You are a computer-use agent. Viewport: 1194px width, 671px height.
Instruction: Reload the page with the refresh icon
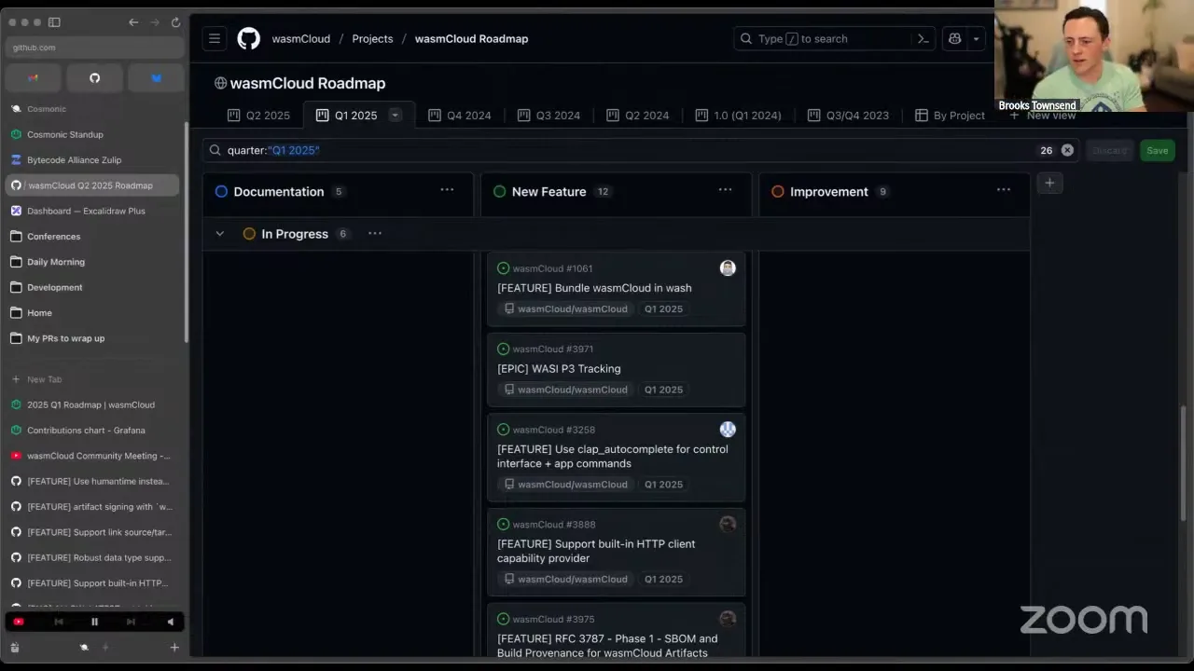point(175,22)
